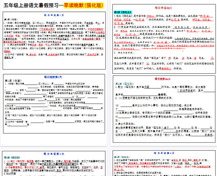Click 第1课《白鹭》 in the 每日早读第1天 box
Viewport: 217px width, 176px height.
(x=11, y=19)
